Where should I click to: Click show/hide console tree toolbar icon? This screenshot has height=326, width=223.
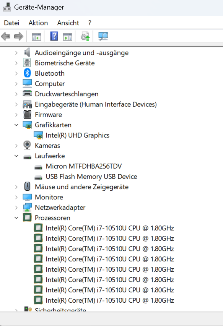click(x=36, y=37)
